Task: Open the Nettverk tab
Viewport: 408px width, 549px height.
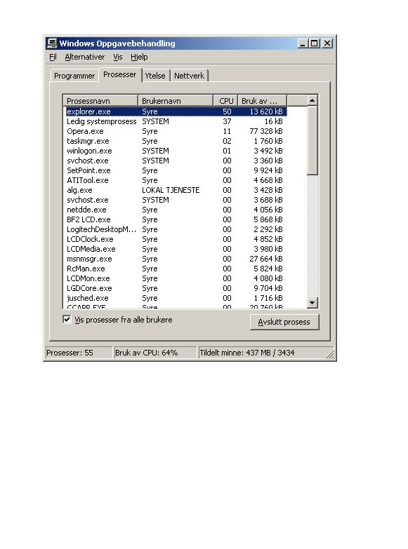Action: pyautogui.click(x=189, y=76)
